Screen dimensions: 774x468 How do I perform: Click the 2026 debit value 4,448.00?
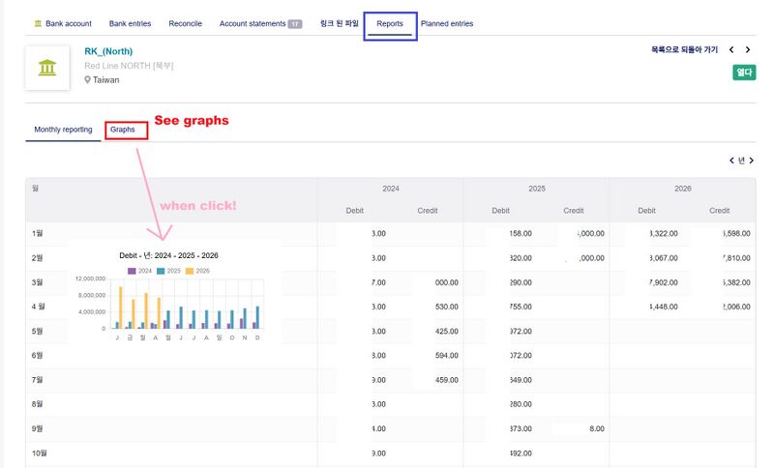point(664,307)
